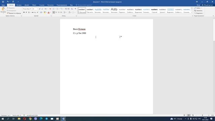The image size is (215, 121).
Task: Click the Вход sign-in link
Action: (x=198, y=5)
